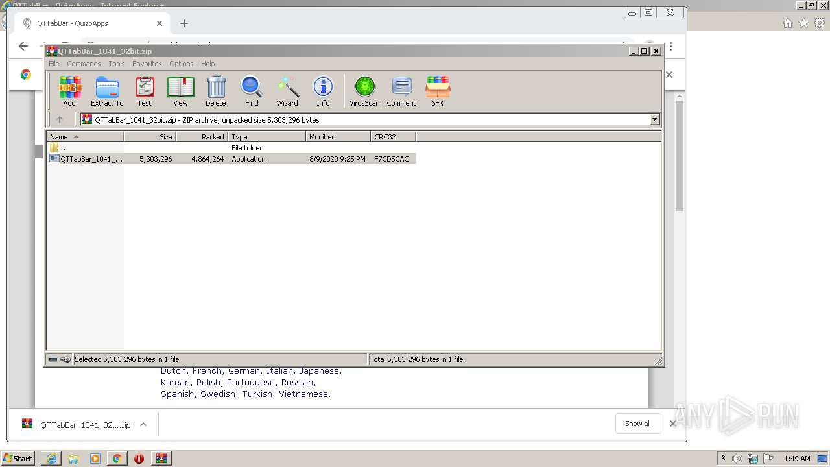830x467 pixels.
Task: Click the Extract To toolbar icon
Action: tap(107, 91)
